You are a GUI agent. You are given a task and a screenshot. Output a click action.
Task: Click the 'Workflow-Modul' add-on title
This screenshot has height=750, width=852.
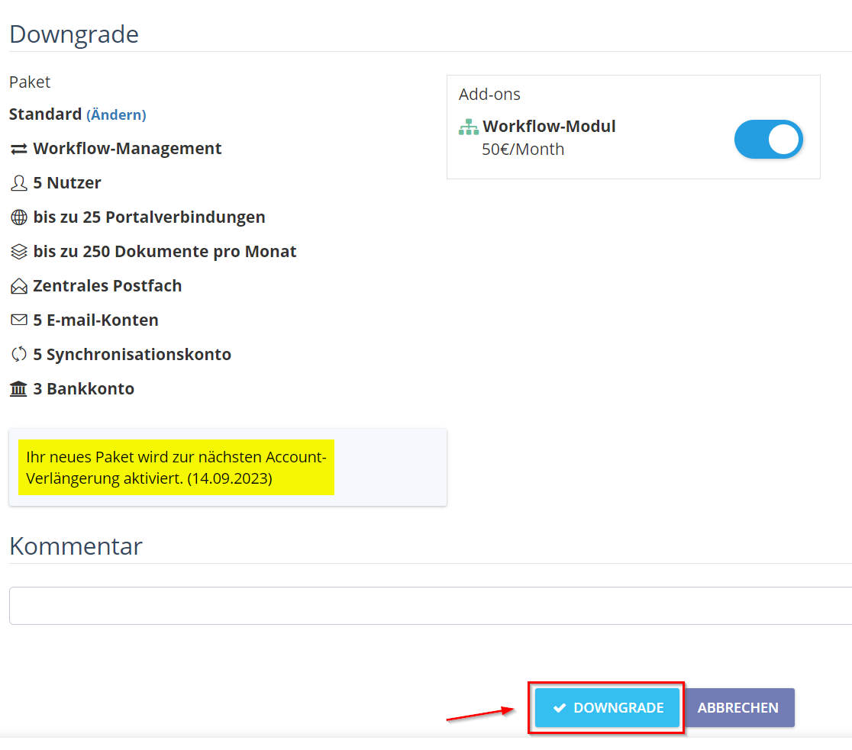[549, 126]
